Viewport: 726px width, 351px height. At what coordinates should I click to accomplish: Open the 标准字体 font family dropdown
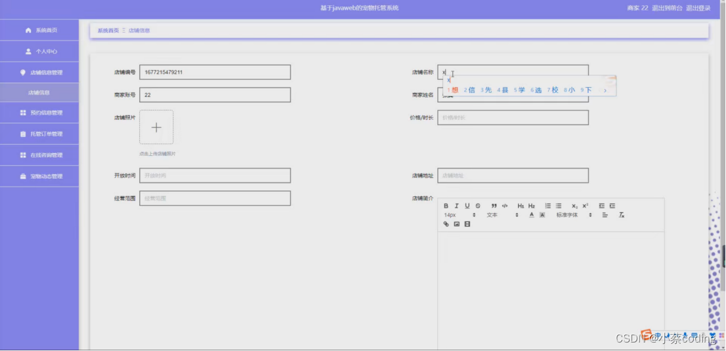point(574,215)
